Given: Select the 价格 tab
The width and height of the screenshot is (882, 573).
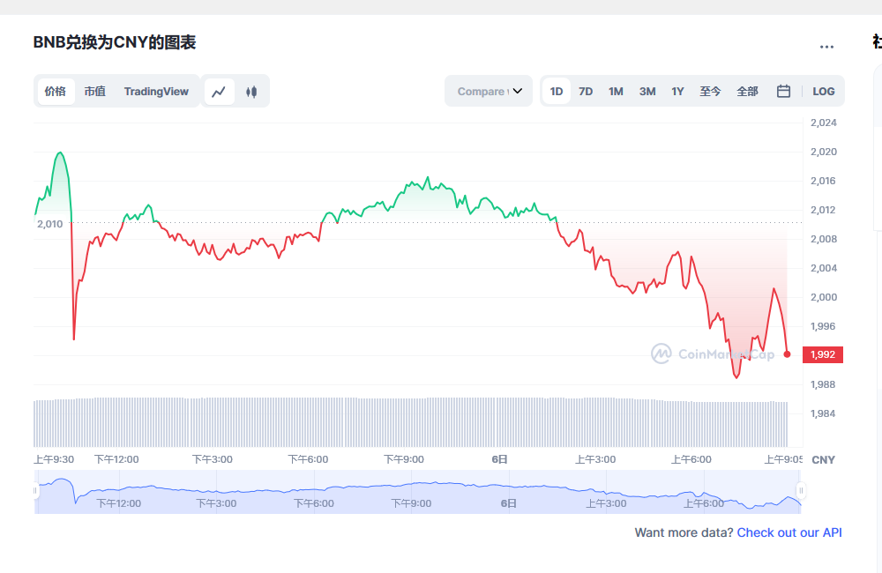Looking at the screenshot, I should tap(56, 92).
